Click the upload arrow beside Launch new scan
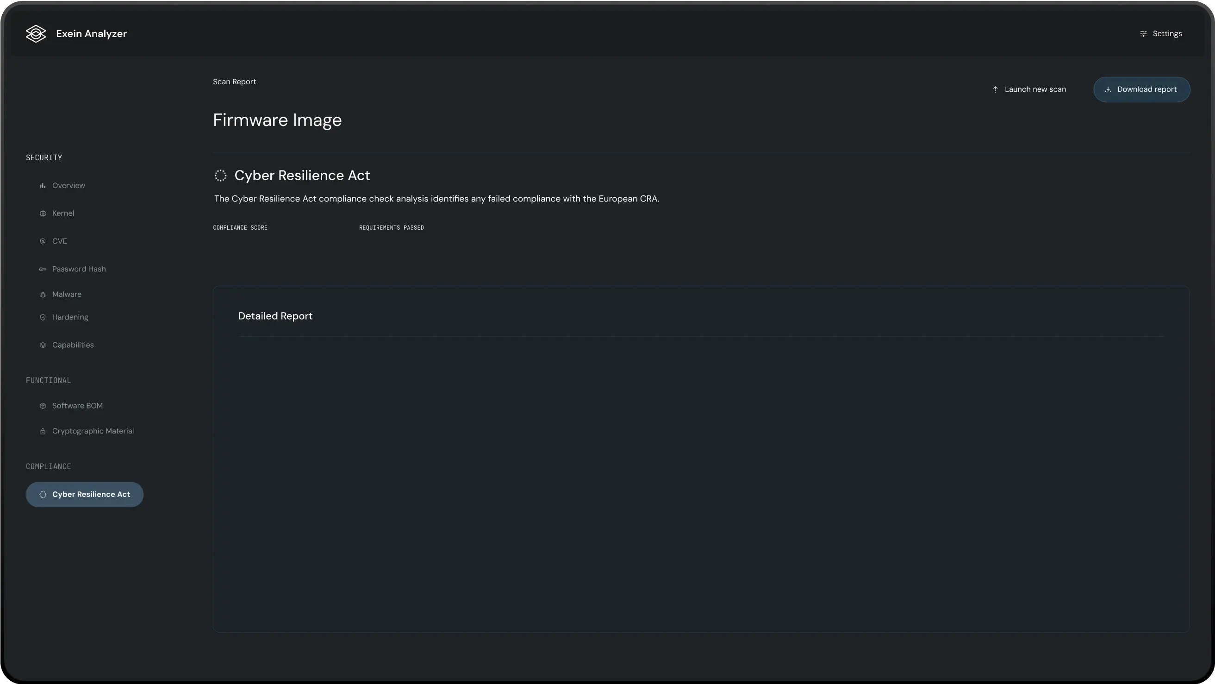 [x=995, y=89]
